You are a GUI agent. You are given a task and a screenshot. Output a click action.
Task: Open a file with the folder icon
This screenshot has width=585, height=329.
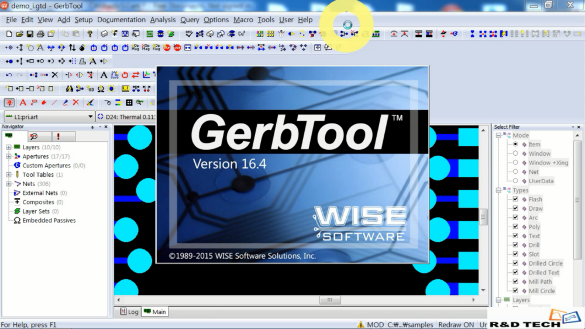[x=19, y=34]
